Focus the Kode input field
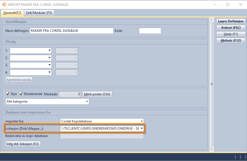 click(150, 31)
